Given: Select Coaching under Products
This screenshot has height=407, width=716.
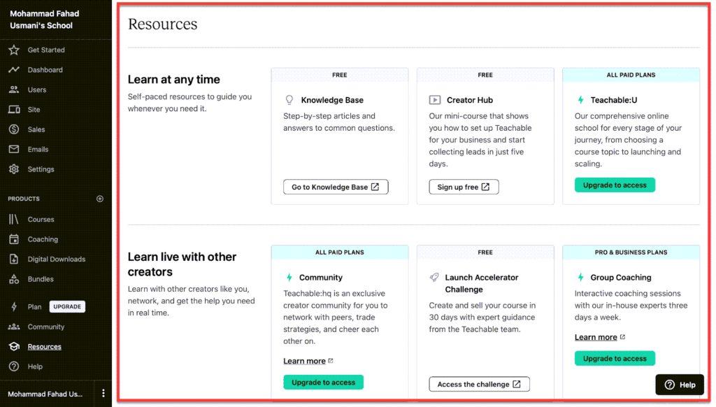Looking at the screenshot, I should tap(43, 239).
